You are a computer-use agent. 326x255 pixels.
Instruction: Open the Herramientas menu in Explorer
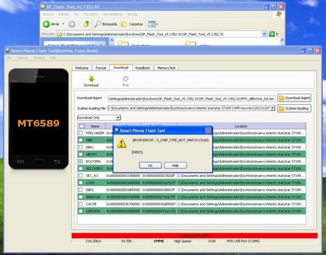(113, 14)
